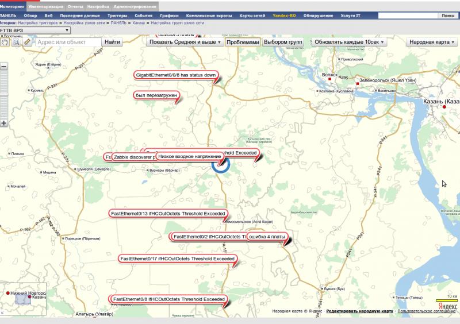Click 'FastEthernet0/17 ifHCOutOctets' alert balloon

tap(178, 259)
